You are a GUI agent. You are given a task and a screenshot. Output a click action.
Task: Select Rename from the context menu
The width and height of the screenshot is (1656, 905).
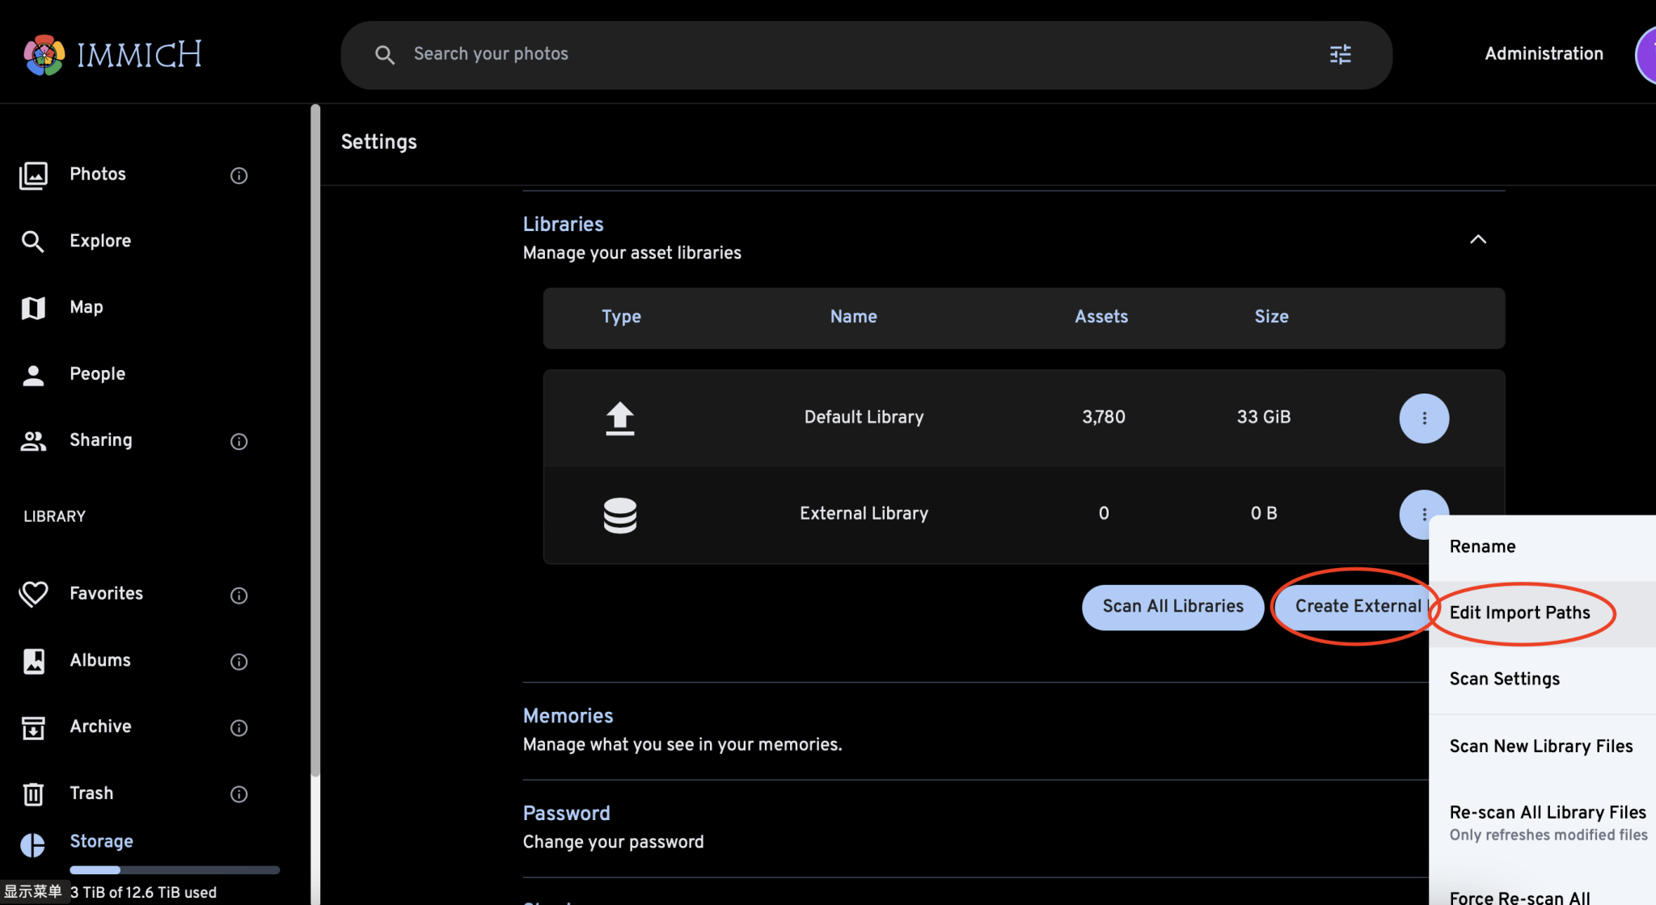(x=1482, y=547)
